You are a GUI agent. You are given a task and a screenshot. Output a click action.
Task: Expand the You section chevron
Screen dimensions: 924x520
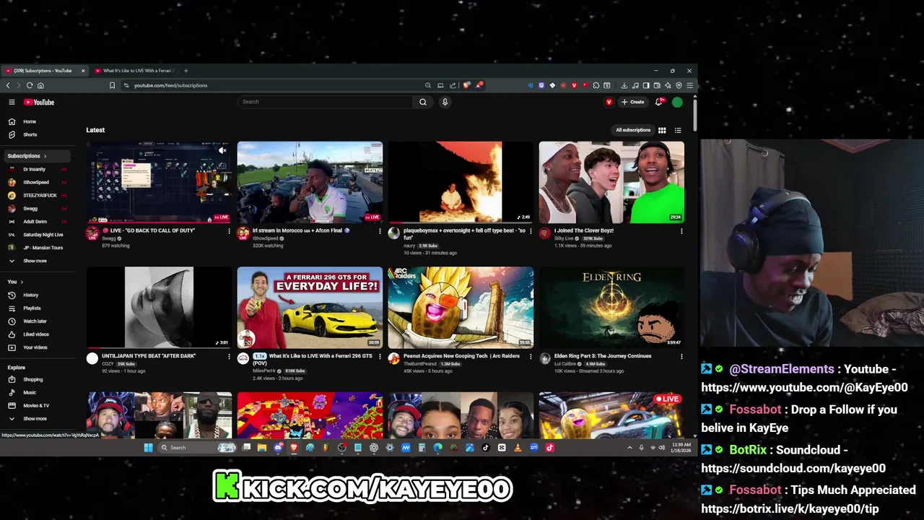(22, 282)
